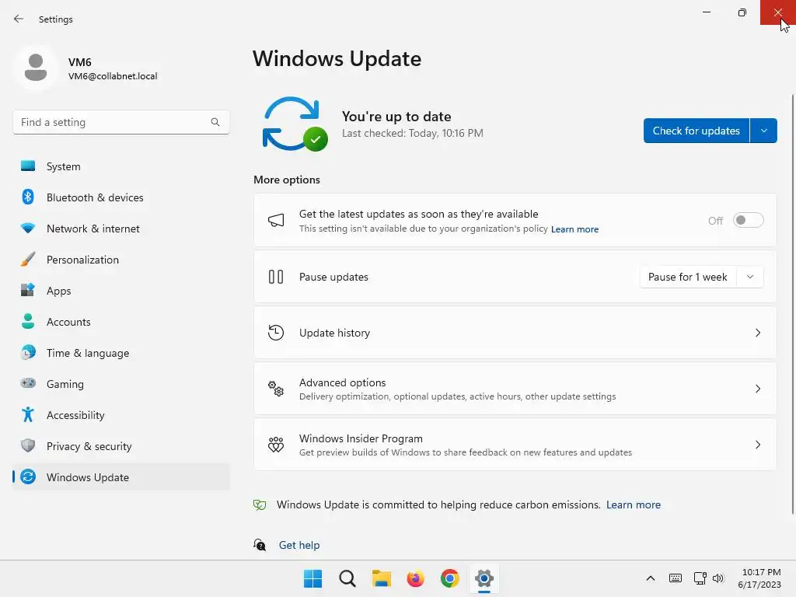Image resolution: width=796 pixels, height=597 pixels.
Task: Click the green leaf carbon emissions icon
Action: point(260,504)
